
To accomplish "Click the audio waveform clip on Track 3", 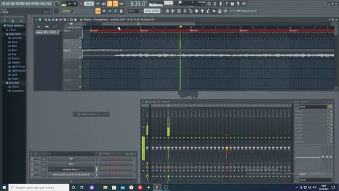I will [x=208, y=54].
